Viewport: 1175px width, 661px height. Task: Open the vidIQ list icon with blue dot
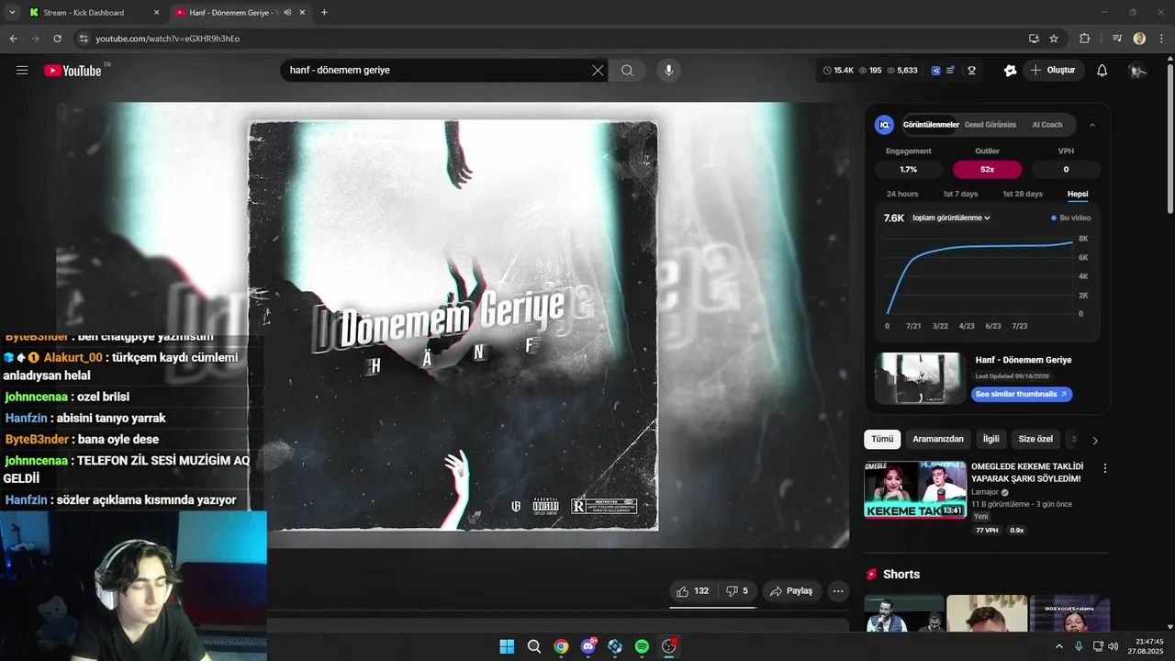(x=951, y=71)
